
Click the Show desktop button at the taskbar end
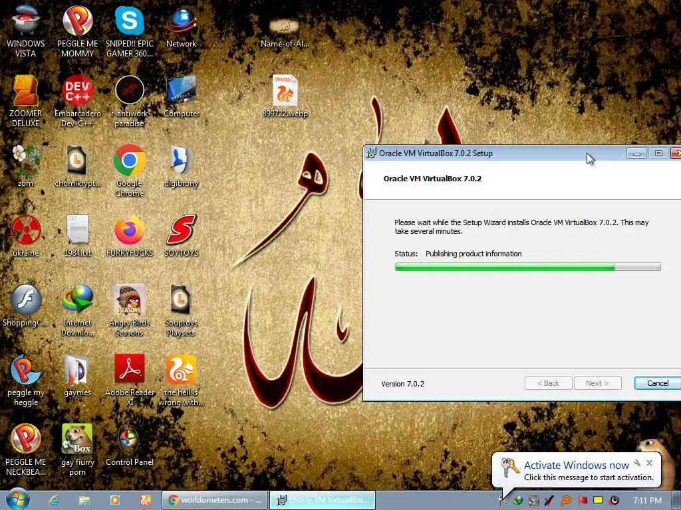676,501
